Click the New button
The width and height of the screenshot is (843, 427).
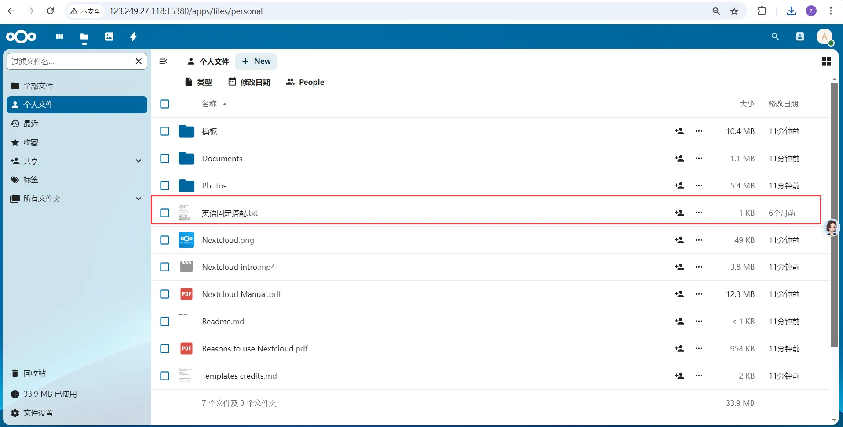(256, 61)
